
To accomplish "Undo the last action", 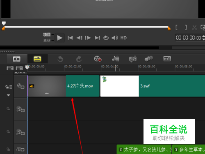I will [60, 59].
